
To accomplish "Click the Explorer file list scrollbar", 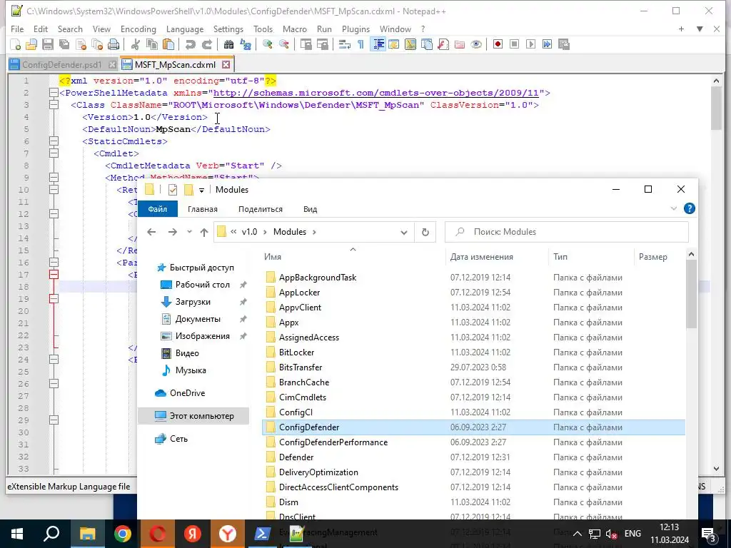I will (691, 293).
